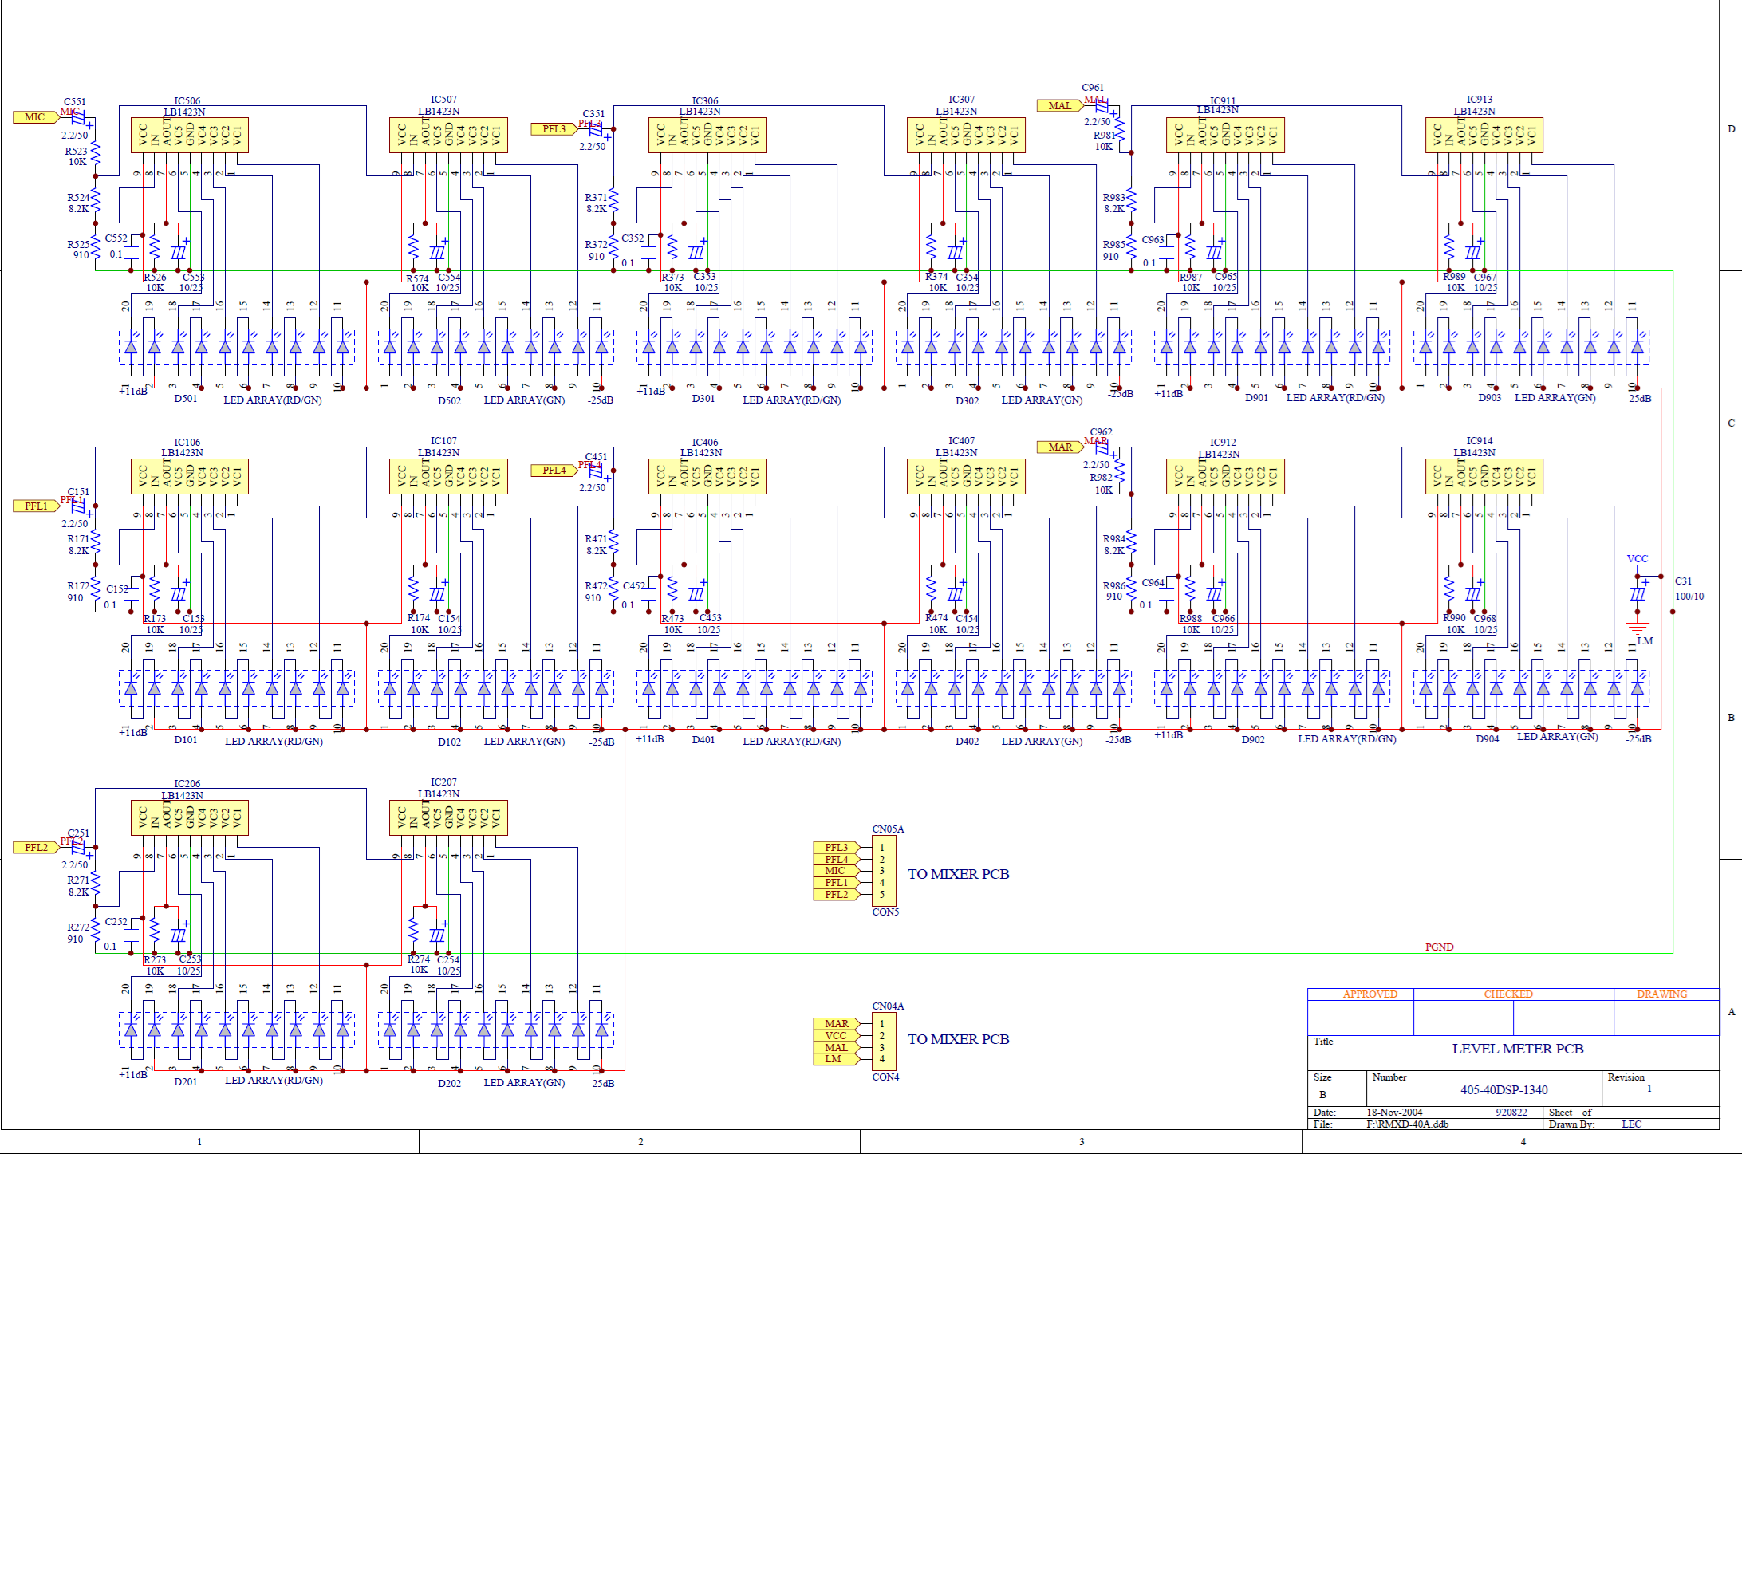
Task: Click the LEVEL METER PCB title text
Action: pos(1517,1049)
